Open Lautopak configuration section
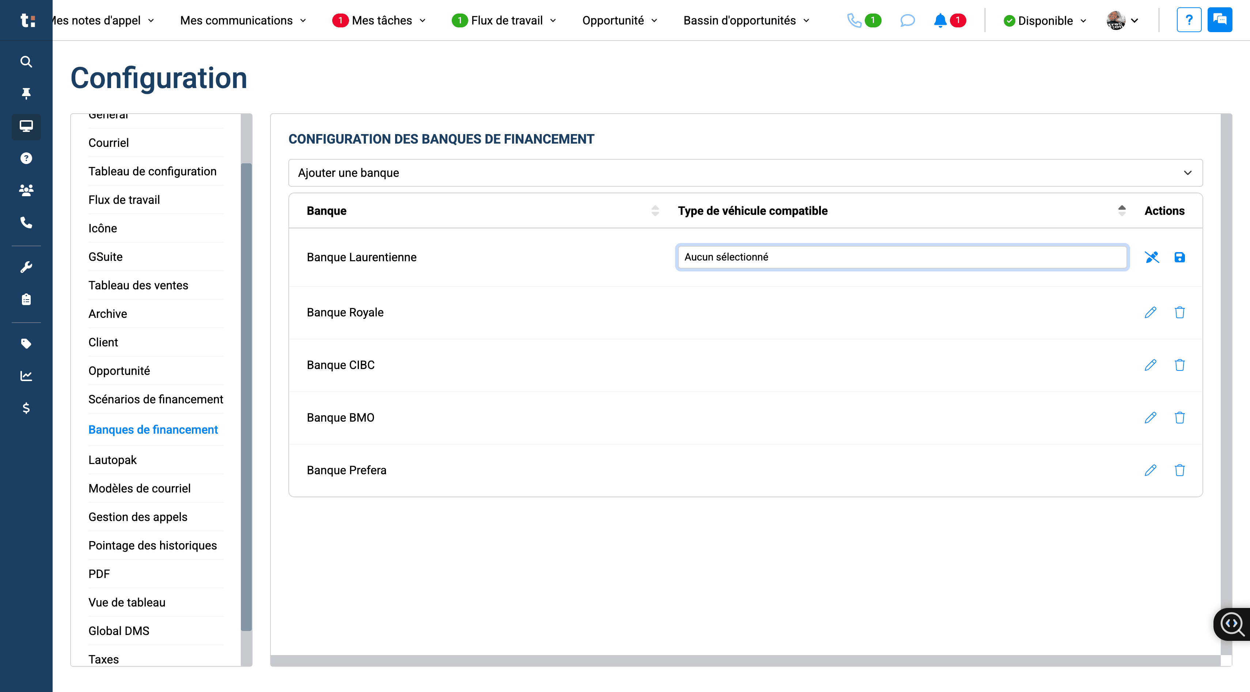Screen dimensions: 1250x692 coord(113,460)
